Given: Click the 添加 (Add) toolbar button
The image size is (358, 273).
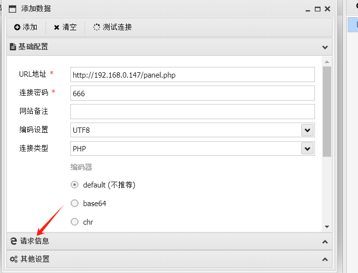Looking at the screenshot, I should (25, 27).
